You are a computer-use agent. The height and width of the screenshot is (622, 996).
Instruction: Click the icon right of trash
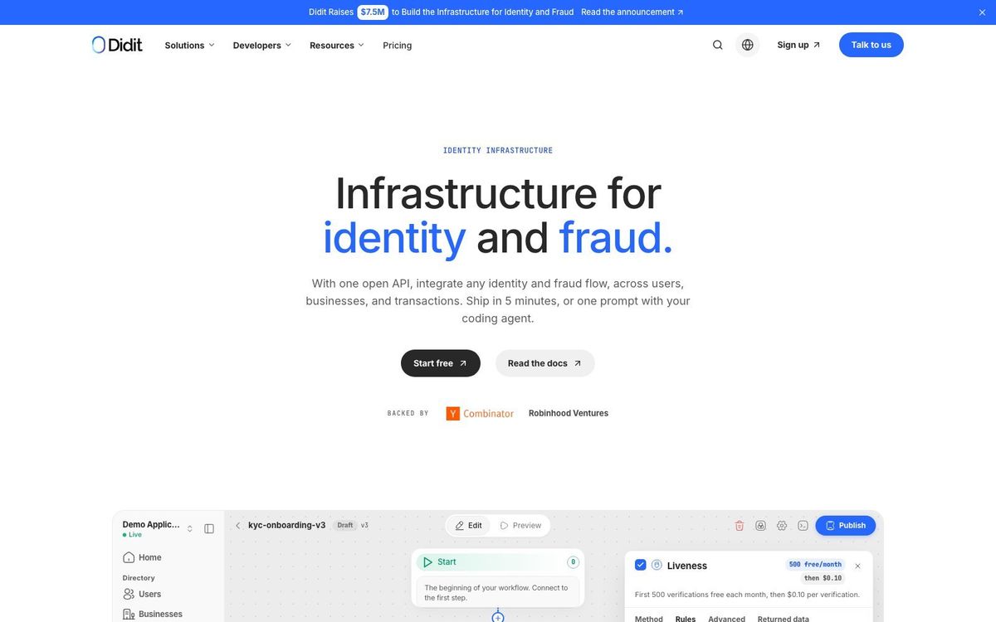pos(760,525)
